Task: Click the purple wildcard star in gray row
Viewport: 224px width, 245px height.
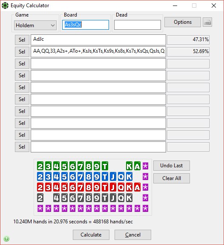Action: [145, 198]
